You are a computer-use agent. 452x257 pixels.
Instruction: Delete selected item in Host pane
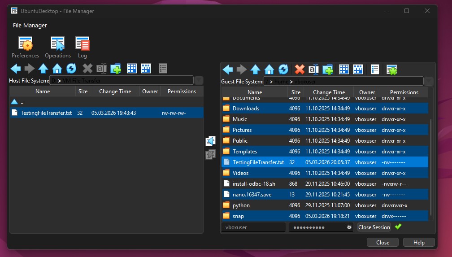tap(87, 69)
